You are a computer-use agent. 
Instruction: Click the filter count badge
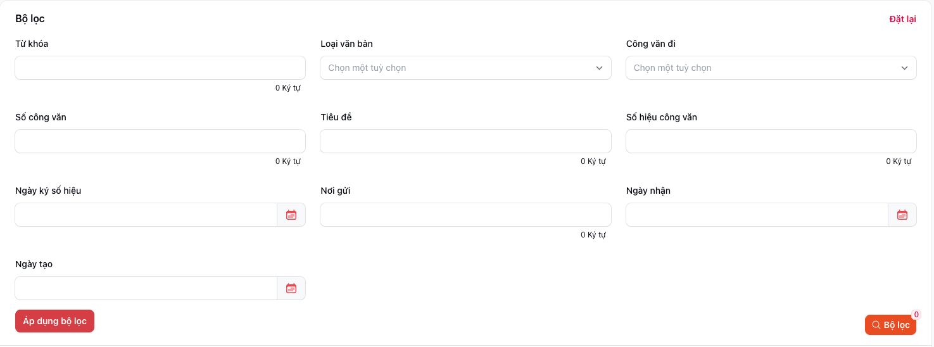916,315
